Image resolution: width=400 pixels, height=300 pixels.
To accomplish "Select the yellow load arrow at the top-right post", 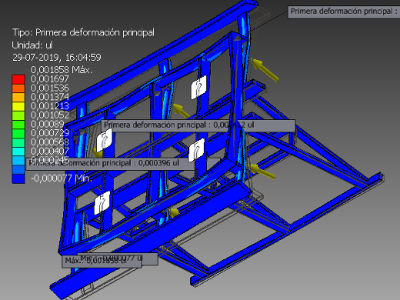I will click(x=264, y=69).
